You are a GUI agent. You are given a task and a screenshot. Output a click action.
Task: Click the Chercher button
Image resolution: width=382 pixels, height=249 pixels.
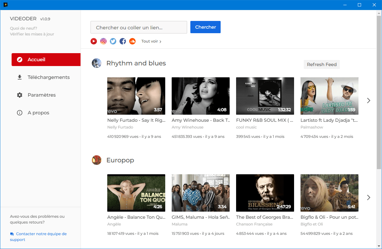click(x=205, y=27)
